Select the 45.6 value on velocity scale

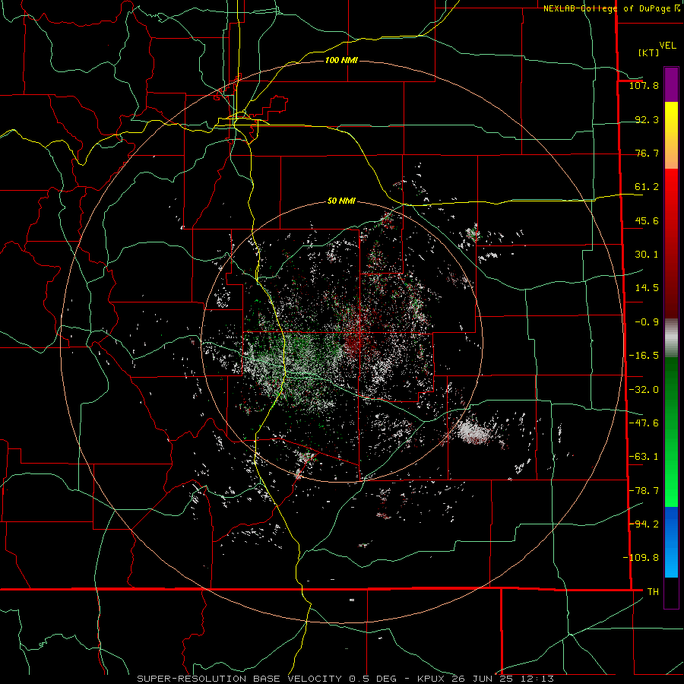pos(647,220)
